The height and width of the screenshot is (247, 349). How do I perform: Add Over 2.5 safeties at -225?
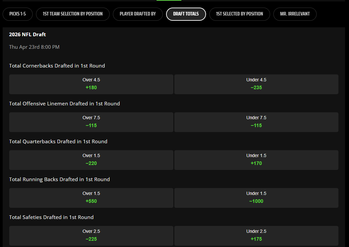click(x=91, y=236)
